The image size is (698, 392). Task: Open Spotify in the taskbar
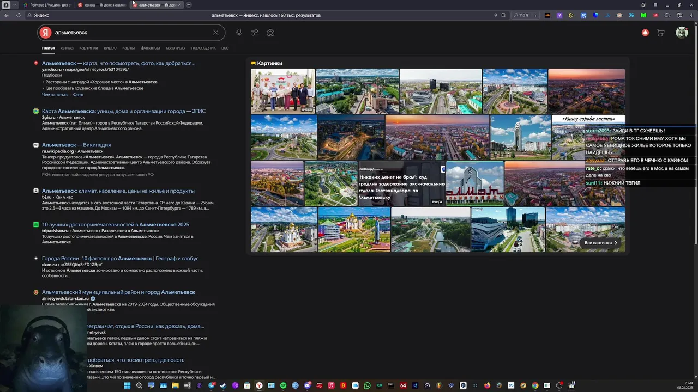[x=283, y=385]
